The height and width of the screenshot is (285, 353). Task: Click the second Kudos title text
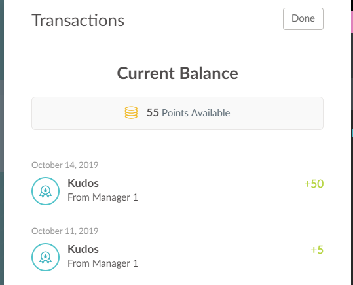(83, 249)
